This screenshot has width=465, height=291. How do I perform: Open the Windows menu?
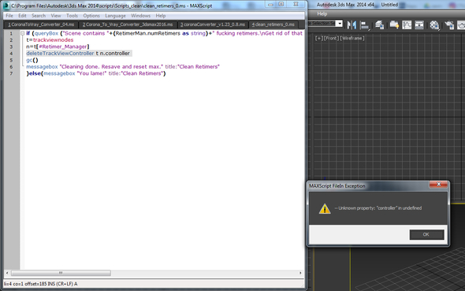point(140,16)
